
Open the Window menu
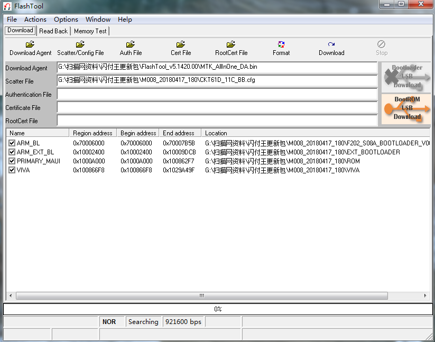(x=98, y=20)
